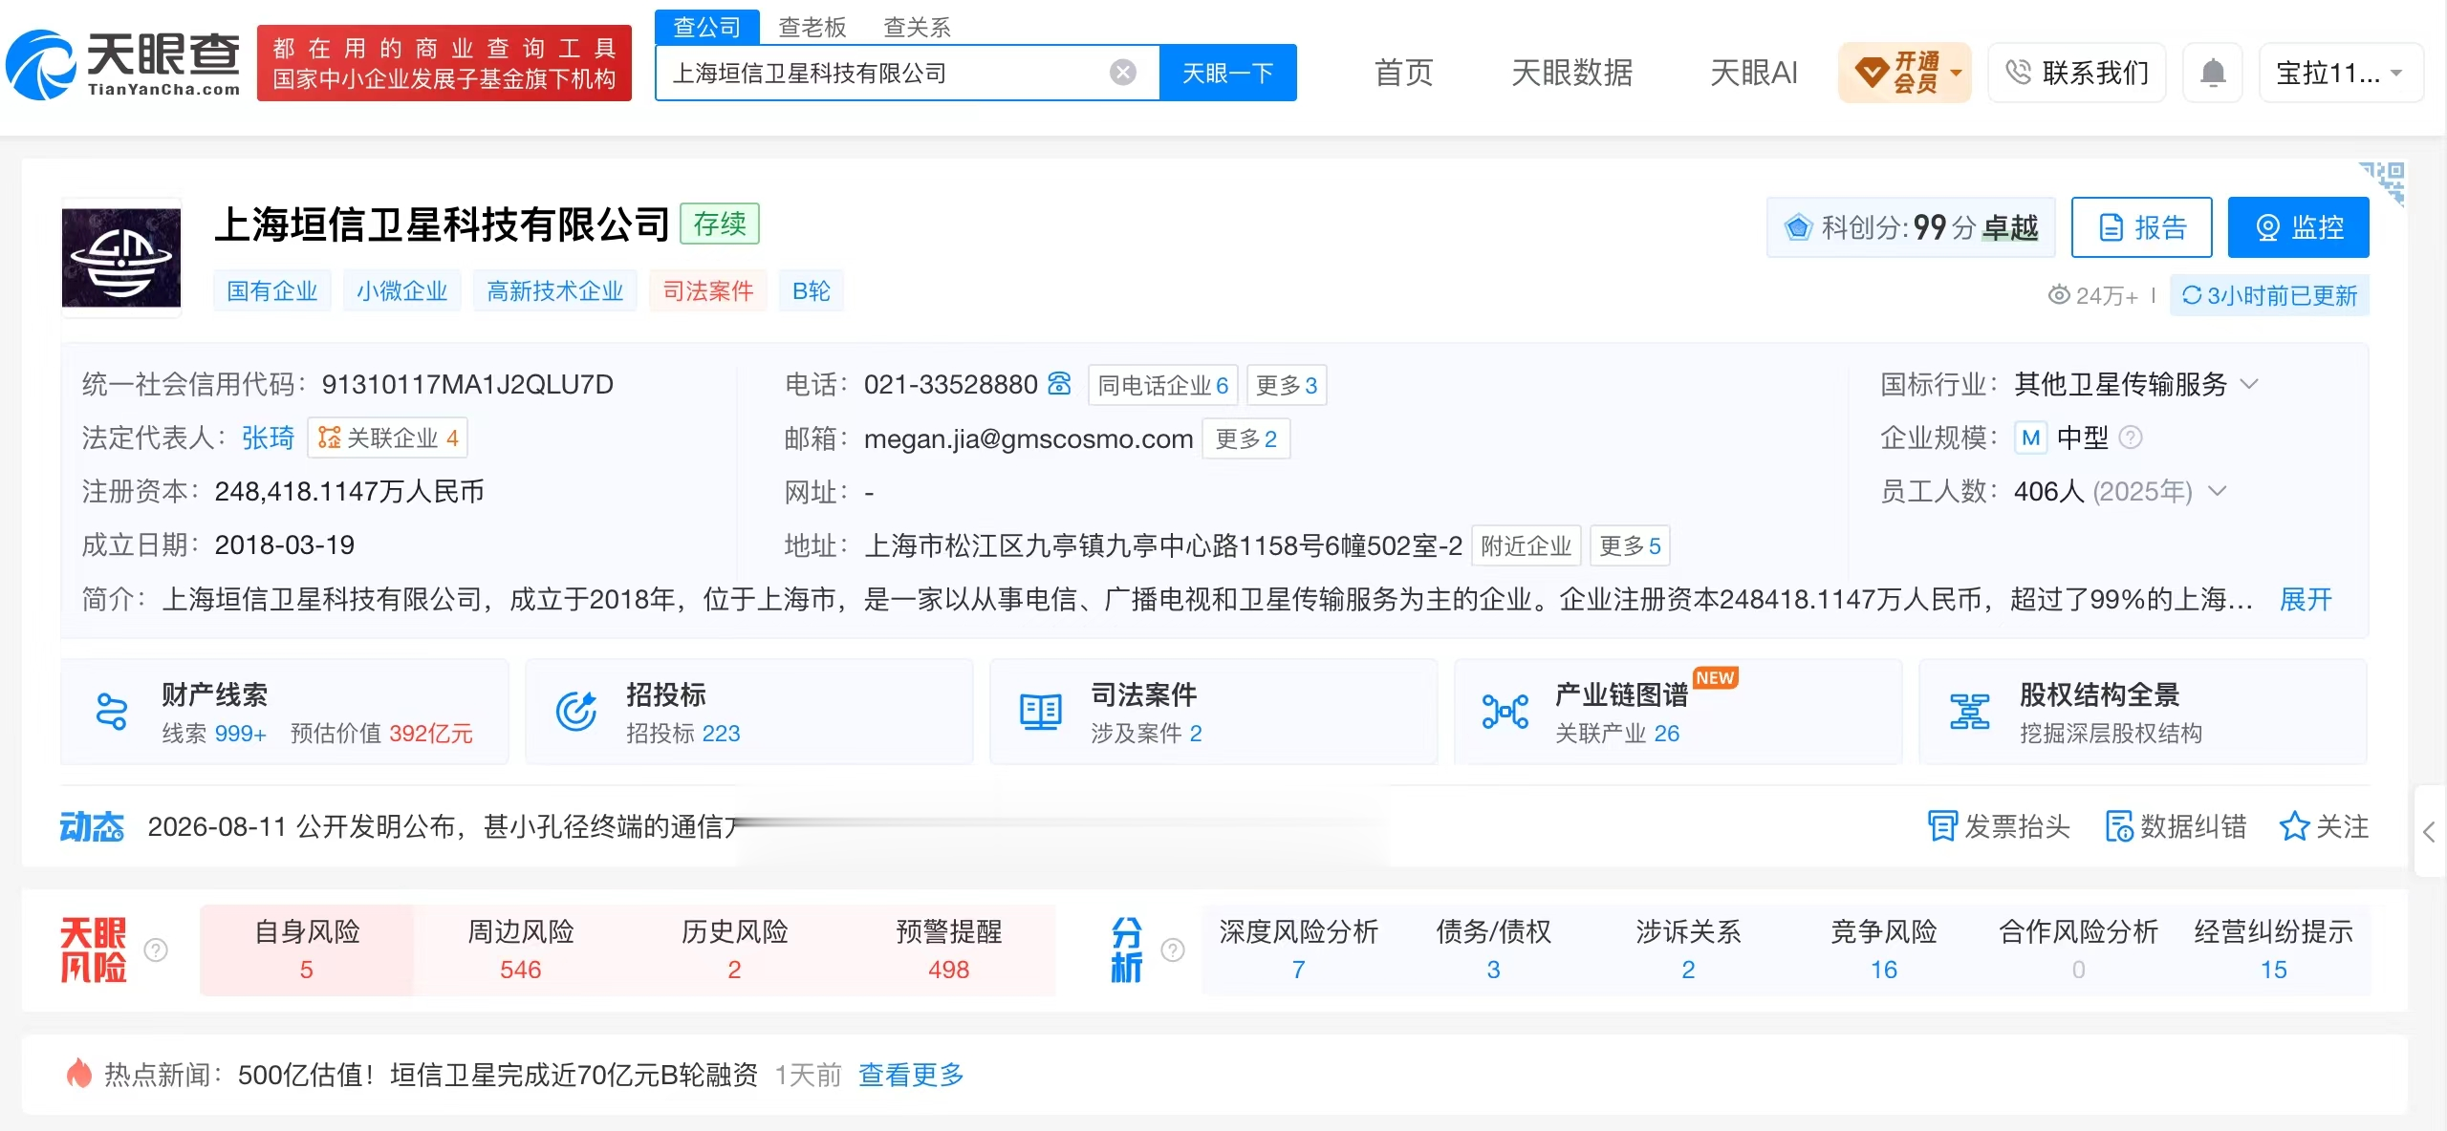Switch to the 查关系 tab
Screen dimensions: 2447x1131
pos(918,27)
